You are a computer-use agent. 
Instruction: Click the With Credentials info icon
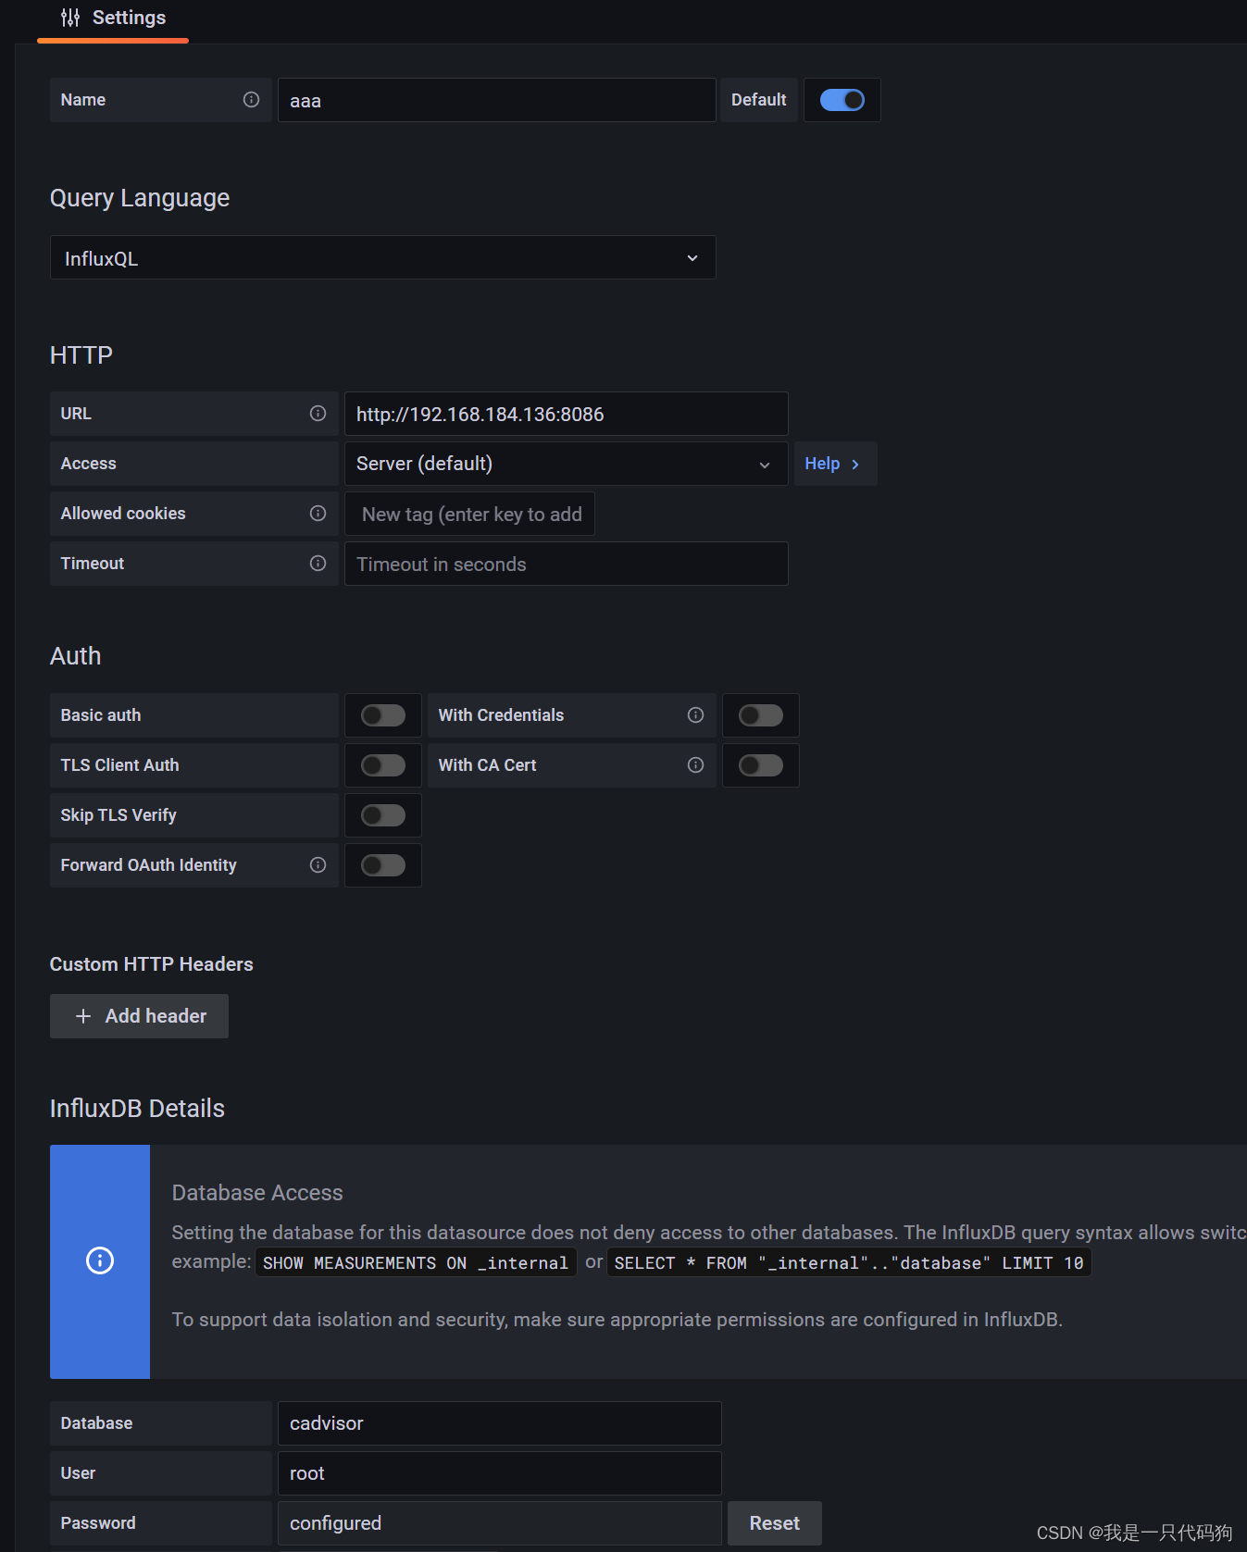click(695, 715)
